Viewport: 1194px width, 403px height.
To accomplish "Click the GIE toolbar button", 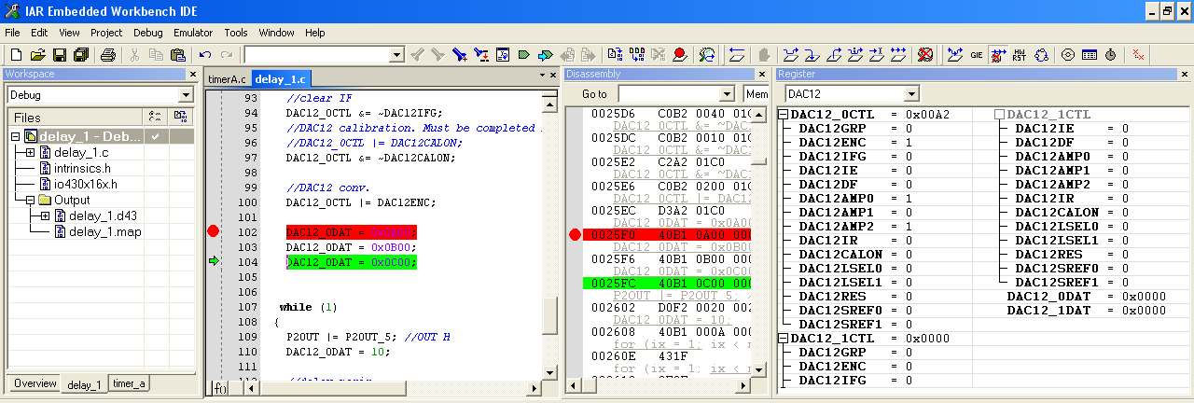I will coord(976,55).
